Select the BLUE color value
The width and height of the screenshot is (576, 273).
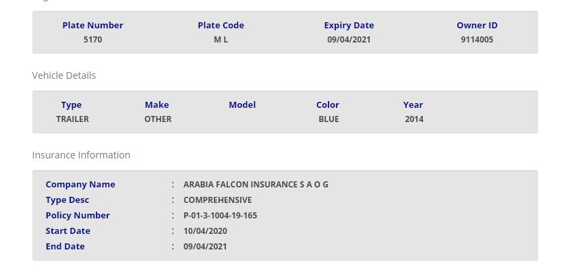point(328,119)
